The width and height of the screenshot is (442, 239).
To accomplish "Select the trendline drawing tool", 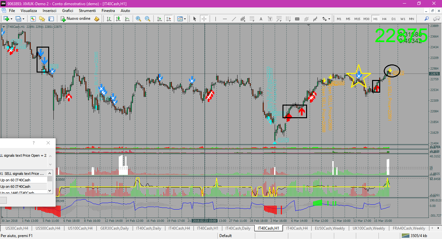I will 234,19.
